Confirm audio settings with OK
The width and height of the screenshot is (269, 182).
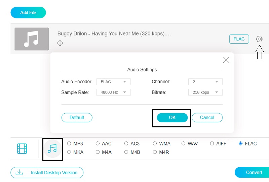tap(172, 118)
